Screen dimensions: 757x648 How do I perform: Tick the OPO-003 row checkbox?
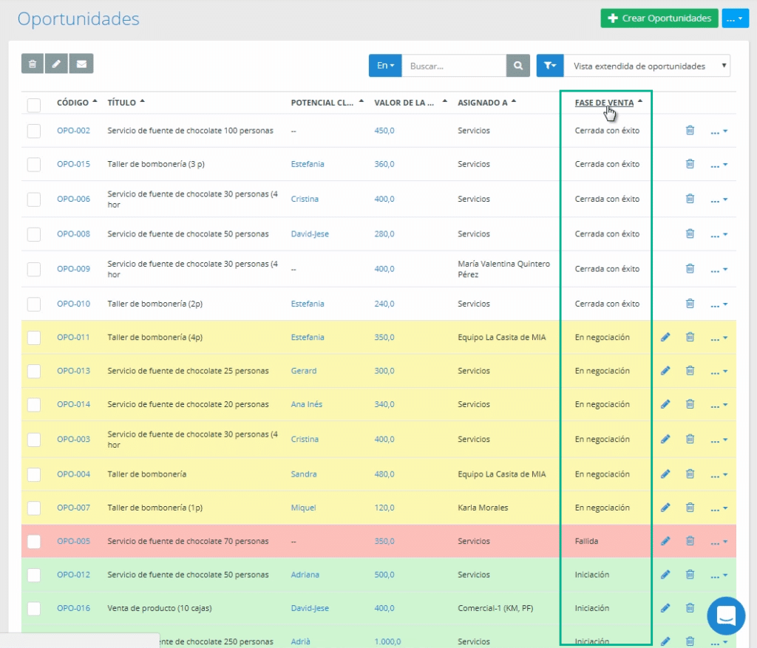pyautogui.click(x=34, y=440)
